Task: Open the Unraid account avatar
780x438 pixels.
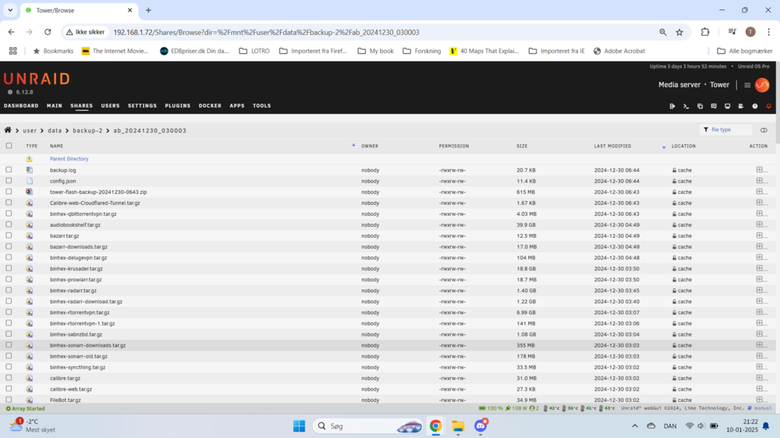Action: click(762, 85)
